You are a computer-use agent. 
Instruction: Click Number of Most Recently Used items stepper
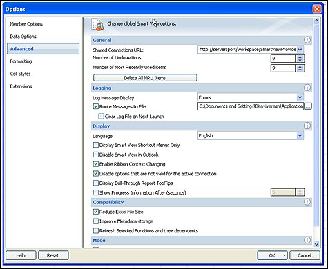300,68
